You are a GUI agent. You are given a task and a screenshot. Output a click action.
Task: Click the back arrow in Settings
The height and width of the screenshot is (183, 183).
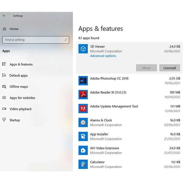pyautogui.click(x=4, y=16)
